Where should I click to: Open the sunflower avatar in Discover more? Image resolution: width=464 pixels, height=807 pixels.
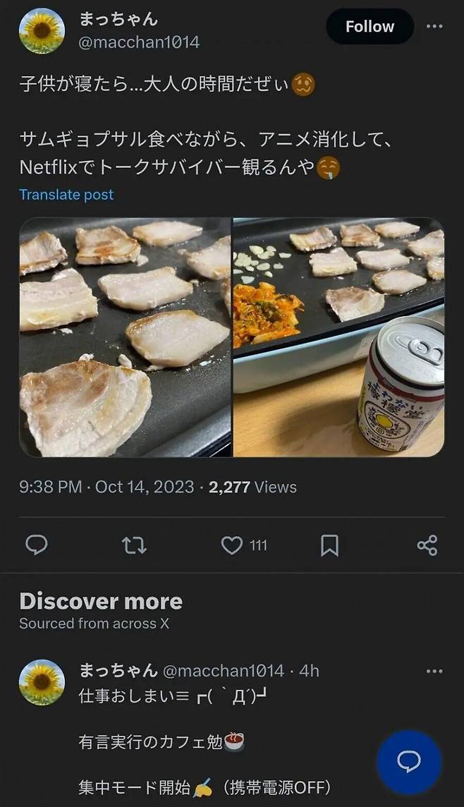[x=42, y=682]
